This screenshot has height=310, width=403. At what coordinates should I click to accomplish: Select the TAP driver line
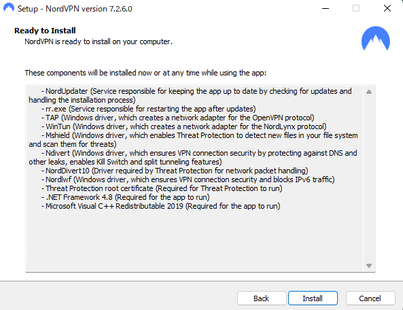178,118
